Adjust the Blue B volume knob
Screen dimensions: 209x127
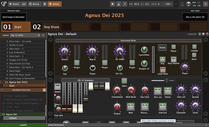click(92, 51)
